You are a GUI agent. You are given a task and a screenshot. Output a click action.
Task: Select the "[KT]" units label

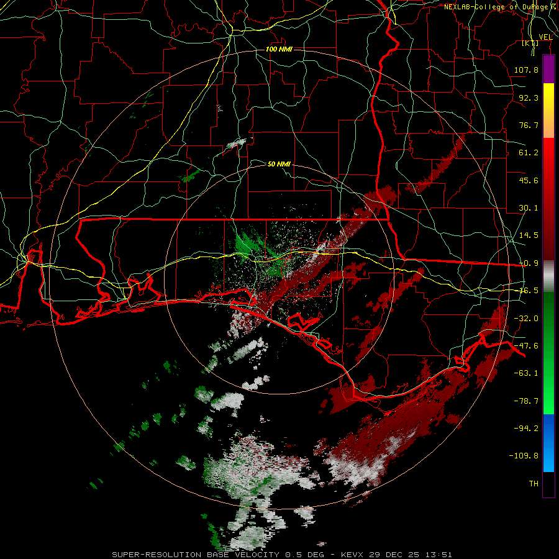tap(530, 43)
